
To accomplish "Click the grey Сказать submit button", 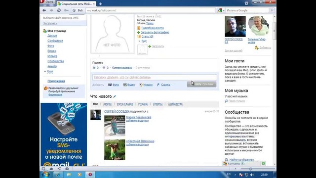I will (x=201, y=84).
